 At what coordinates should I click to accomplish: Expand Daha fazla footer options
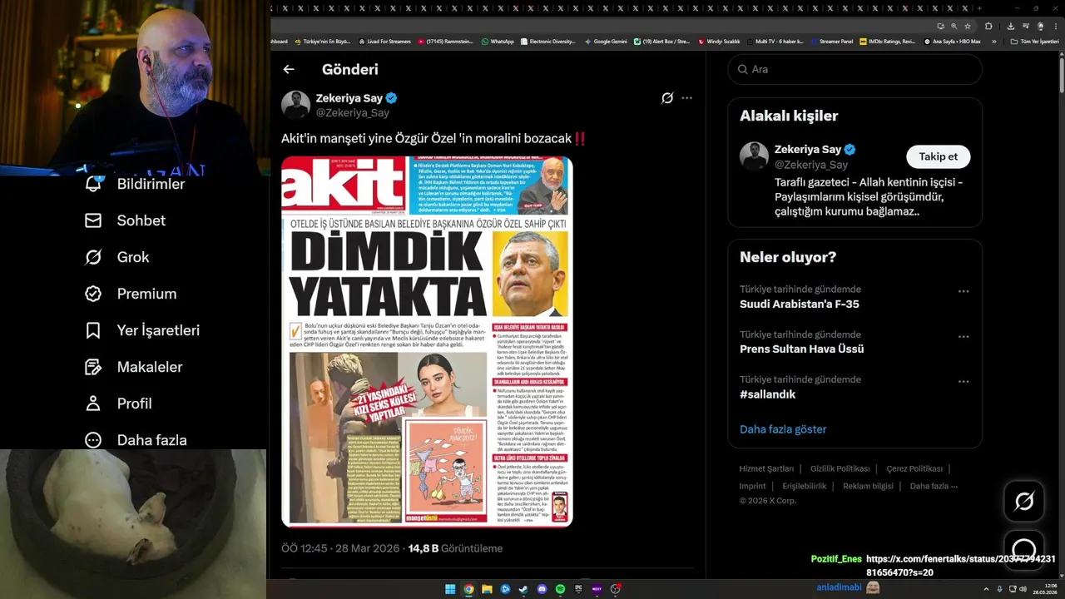pos(934,486)
